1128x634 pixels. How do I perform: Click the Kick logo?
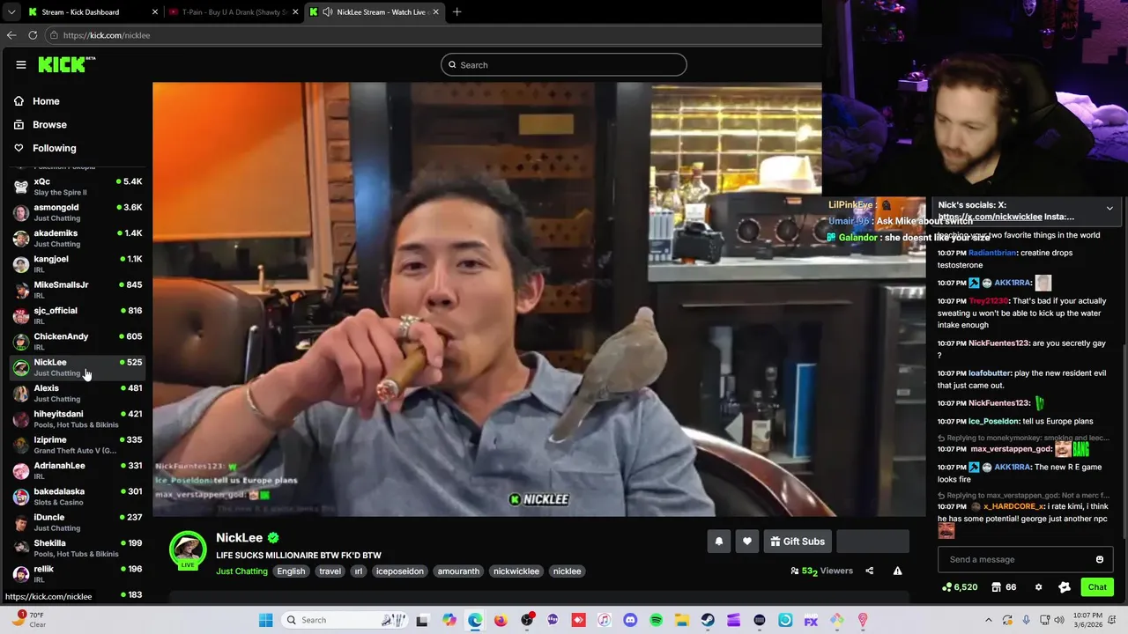[x=66, y=64]
